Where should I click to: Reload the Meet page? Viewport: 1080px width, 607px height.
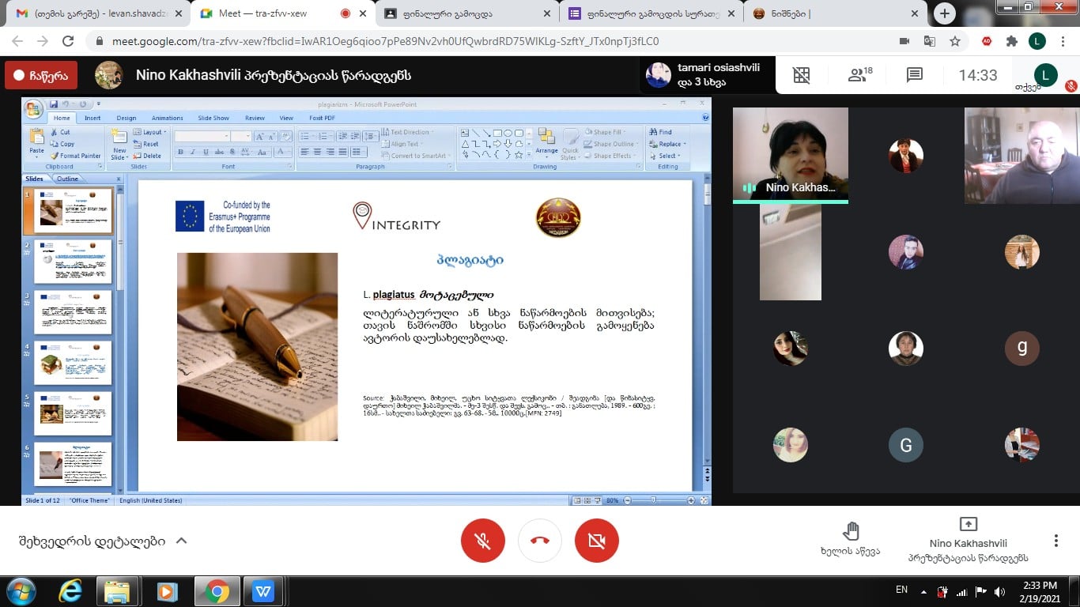click(x=68, y=41)
